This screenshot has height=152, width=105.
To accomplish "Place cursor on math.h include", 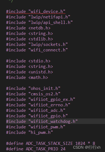I will 27,78.
